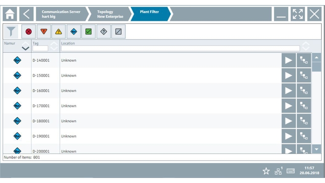Screen dimensions: 325x183
Task: Click the Number of items 801 text
Action: [22, 157]
